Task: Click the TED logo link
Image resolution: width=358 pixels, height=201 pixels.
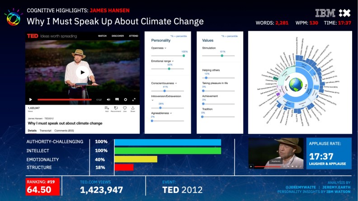Action: pyautogui.click(x=33, y=36)
